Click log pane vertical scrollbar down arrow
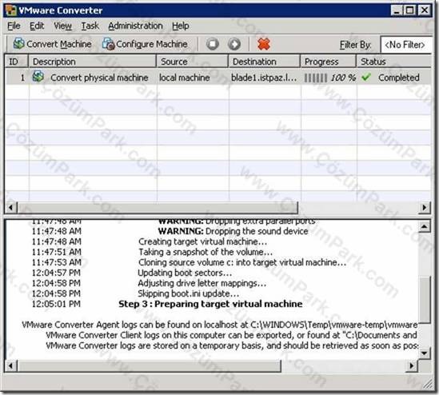Viewport: 439px width, 395px height. (x=424, y=353)
